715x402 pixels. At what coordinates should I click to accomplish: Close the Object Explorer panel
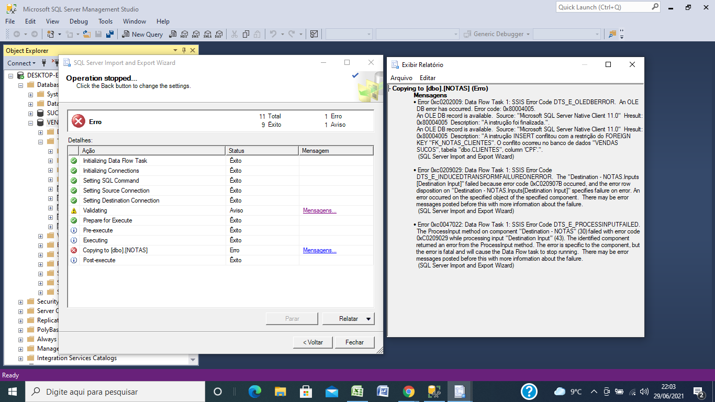tap(193, 50)
